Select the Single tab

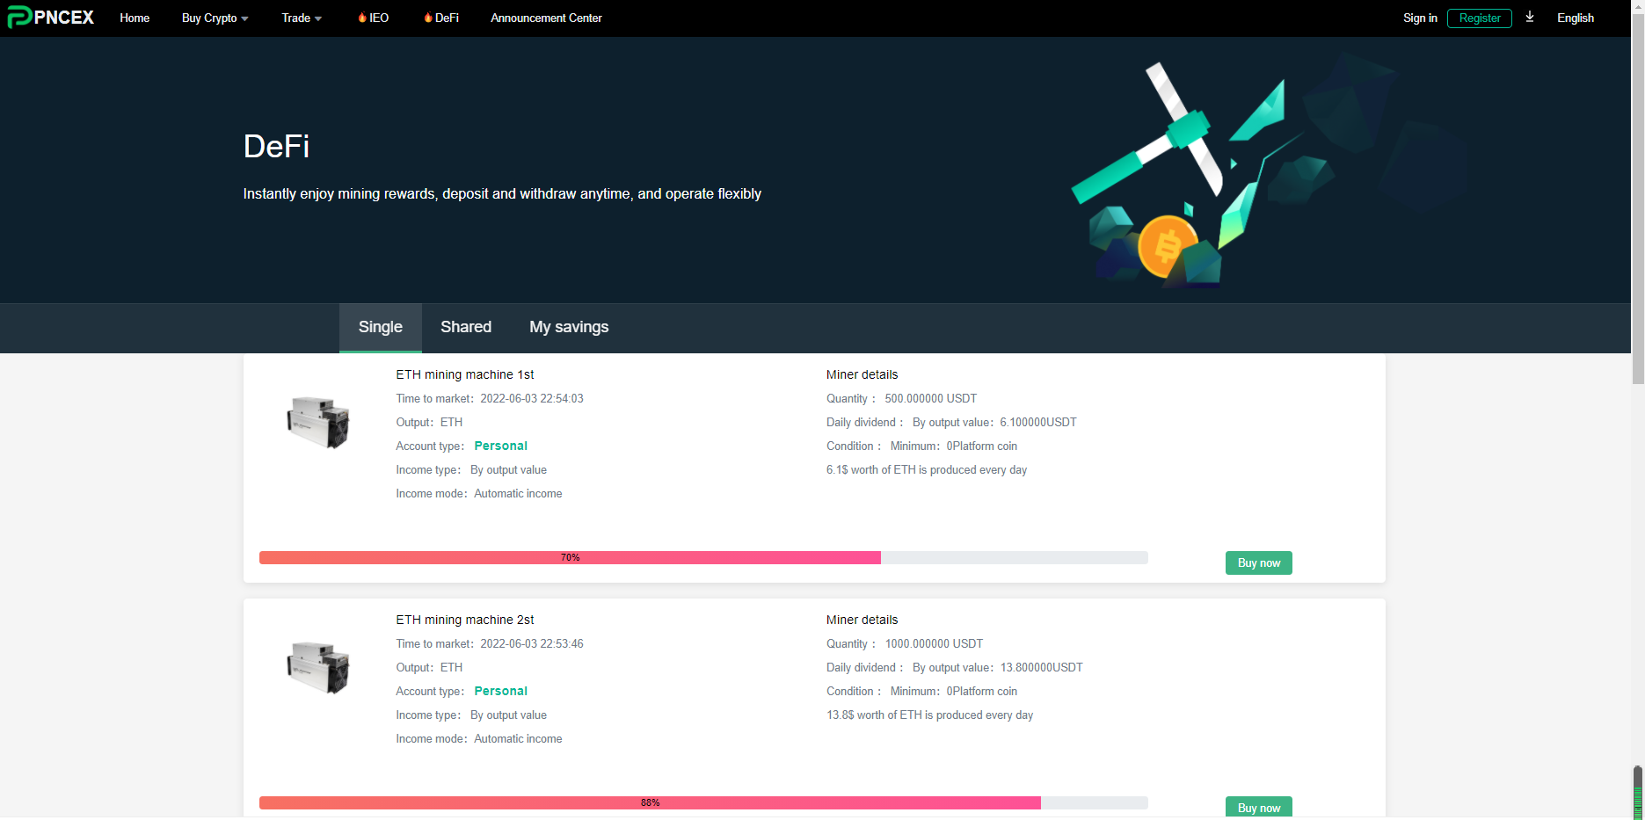[380, 327]
